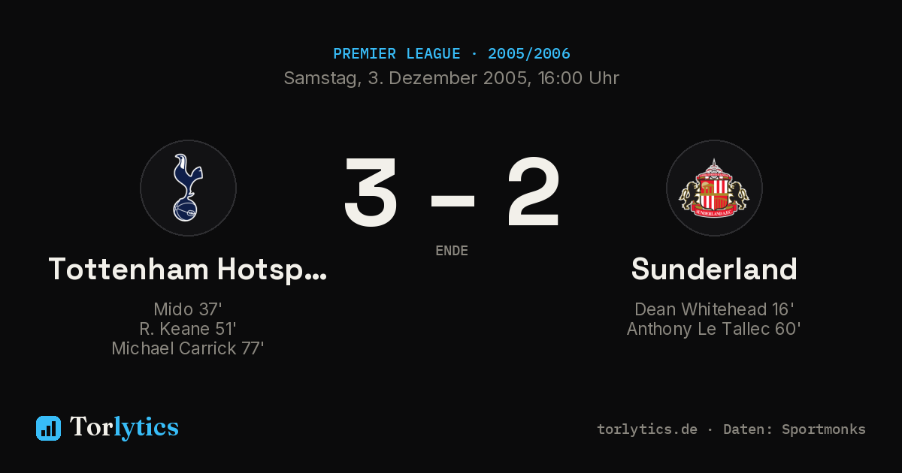The image size is (902, 473).
Task: Visit the torlytics.de website link
Action: pos(647,429)
